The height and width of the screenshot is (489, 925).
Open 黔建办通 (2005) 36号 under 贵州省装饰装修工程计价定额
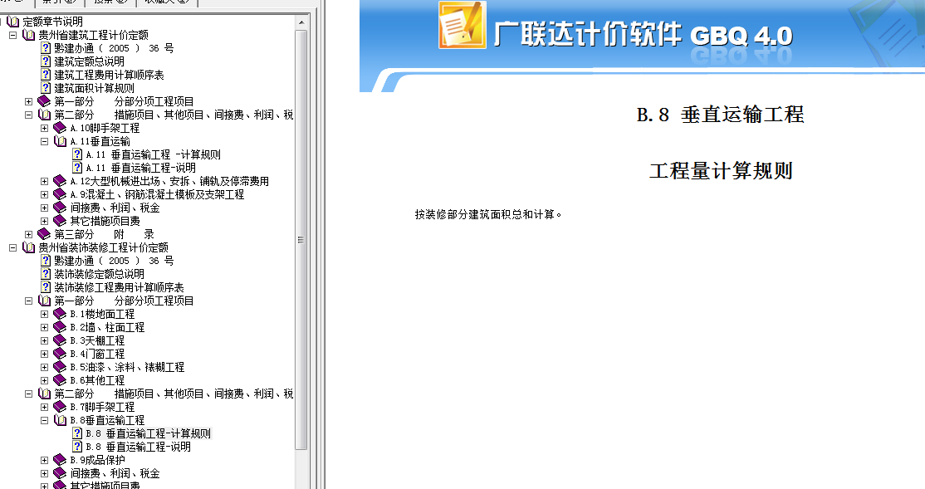[x=114, y=261]
